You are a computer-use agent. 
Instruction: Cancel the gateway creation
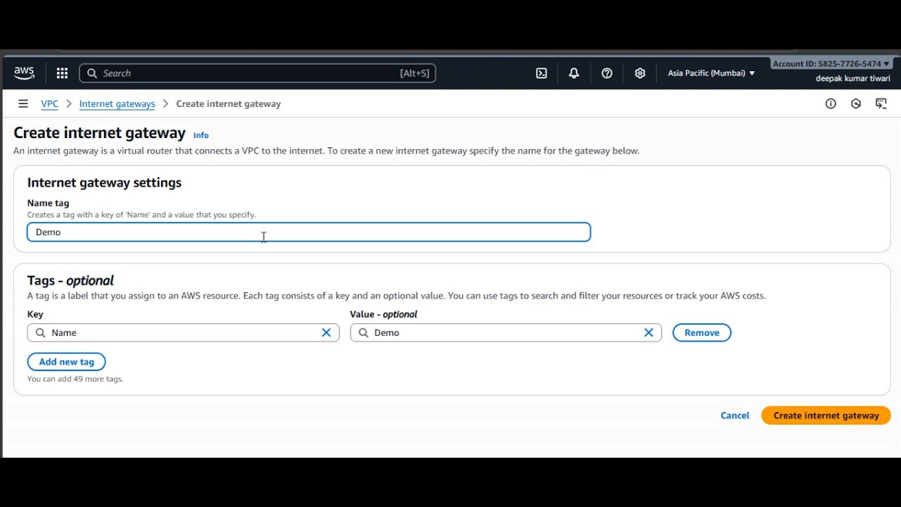point(735,415)
